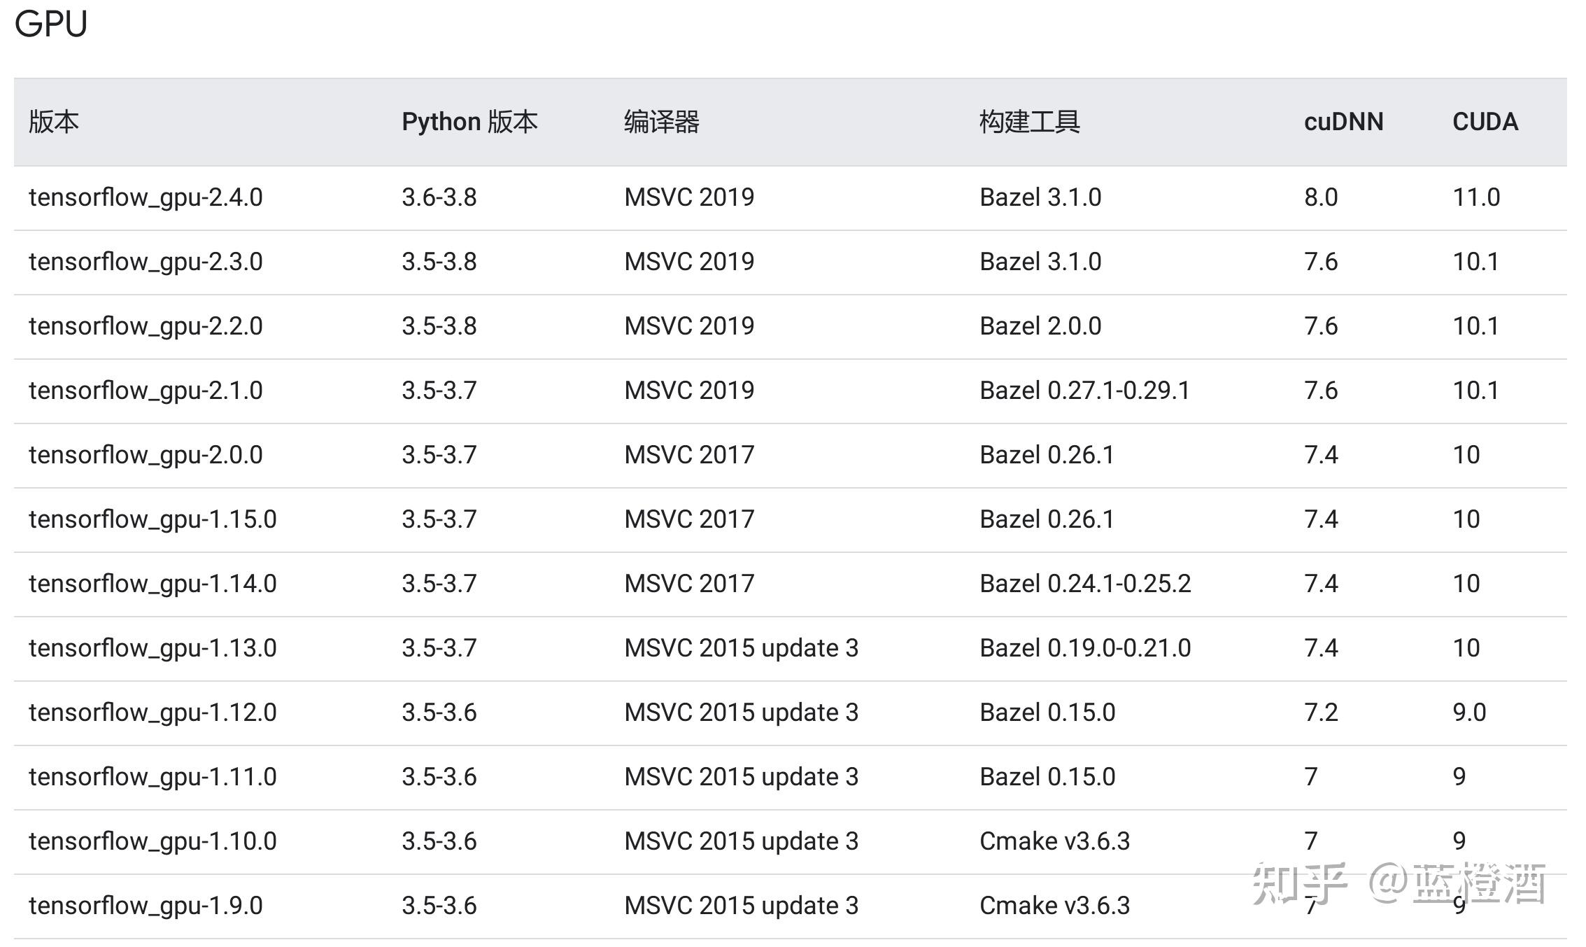Click the CUDA 11.0 value
Viewport: 1586px width, 947px height.
tap(1476, 197)
